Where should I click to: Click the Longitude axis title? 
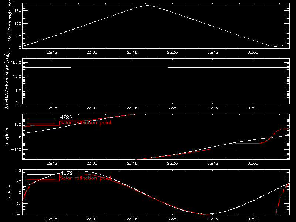tap(7, 137)
